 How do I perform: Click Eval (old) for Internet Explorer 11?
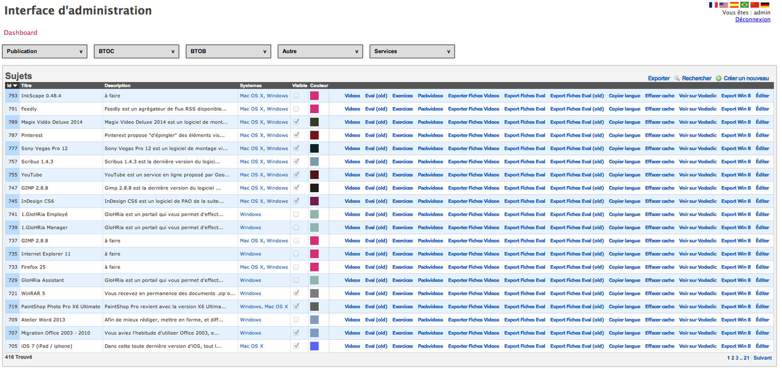tap(376, 254)
